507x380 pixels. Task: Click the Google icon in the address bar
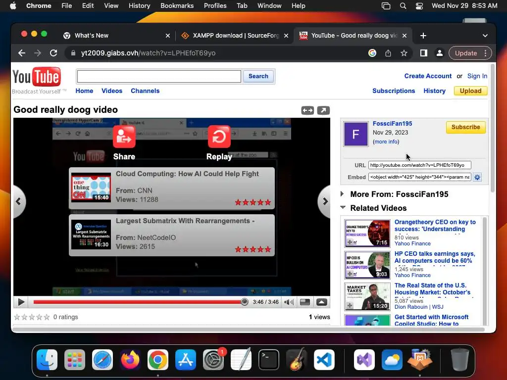pos(372,53)
